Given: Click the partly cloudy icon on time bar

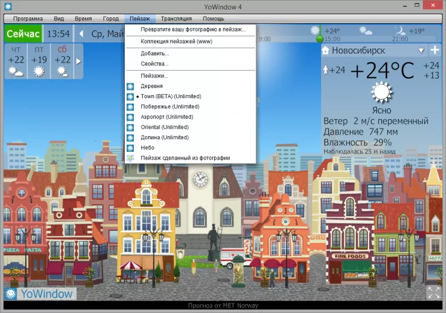Looking at the screenshot, I should tap(365, 31).
